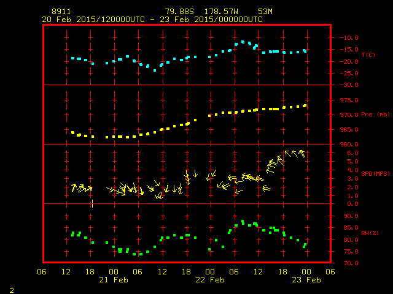393x294 pixels.
Task: Click the 70.0 humidity tick
Action: pos(351,263)
